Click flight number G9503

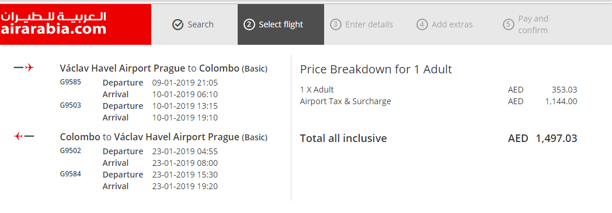tap(71, 105)
